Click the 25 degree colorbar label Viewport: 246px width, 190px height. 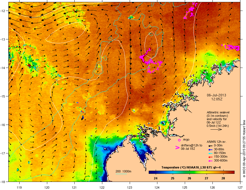pos(172,178)
